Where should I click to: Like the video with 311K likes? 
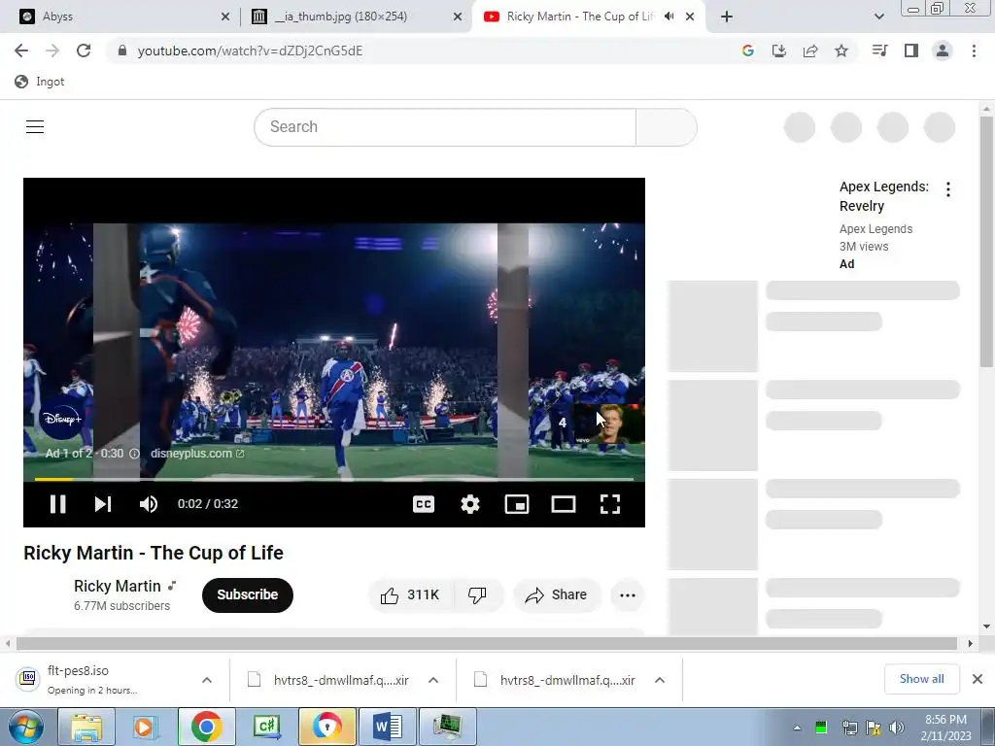click(x=410, y=595)
